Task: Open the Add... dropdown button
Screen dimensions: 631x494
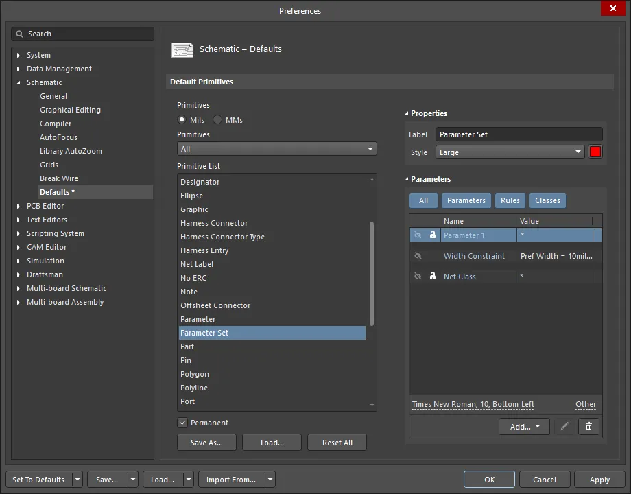Action: [x=524, y=427]
